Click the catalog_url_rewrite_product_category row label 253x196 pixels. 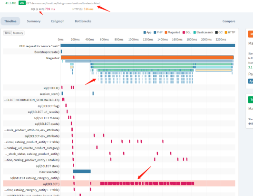31,148
